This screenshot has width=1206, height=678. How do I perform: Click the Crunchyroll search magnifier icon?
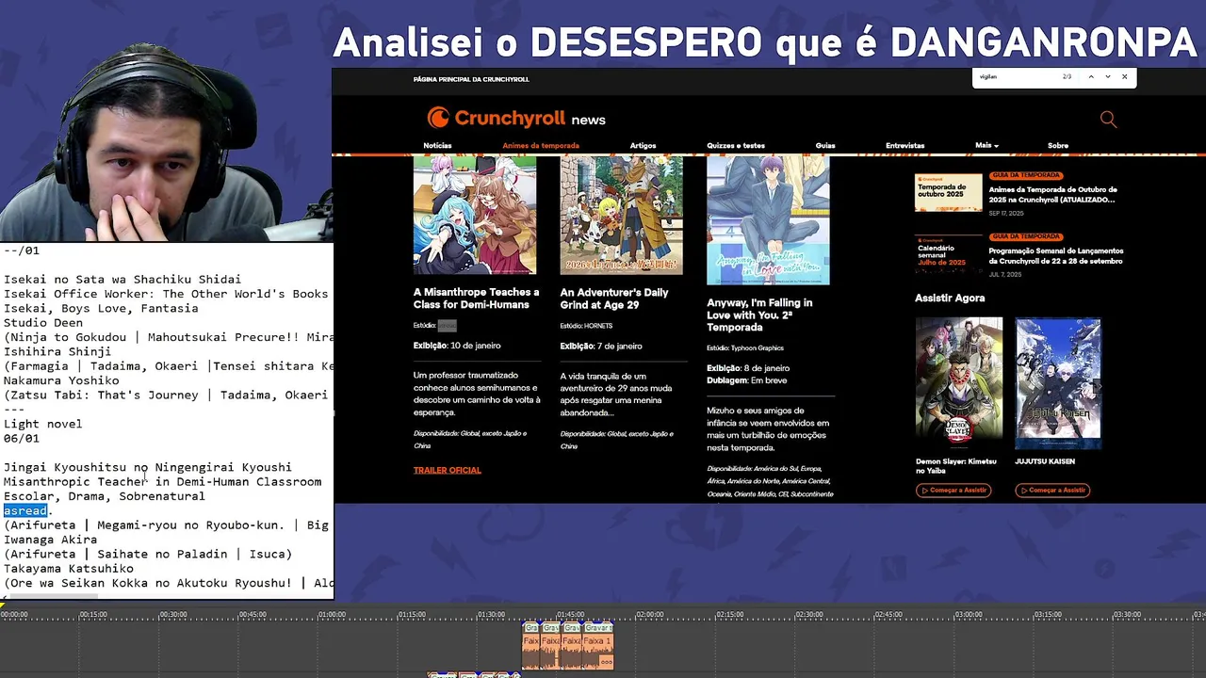click(1108, 119)
